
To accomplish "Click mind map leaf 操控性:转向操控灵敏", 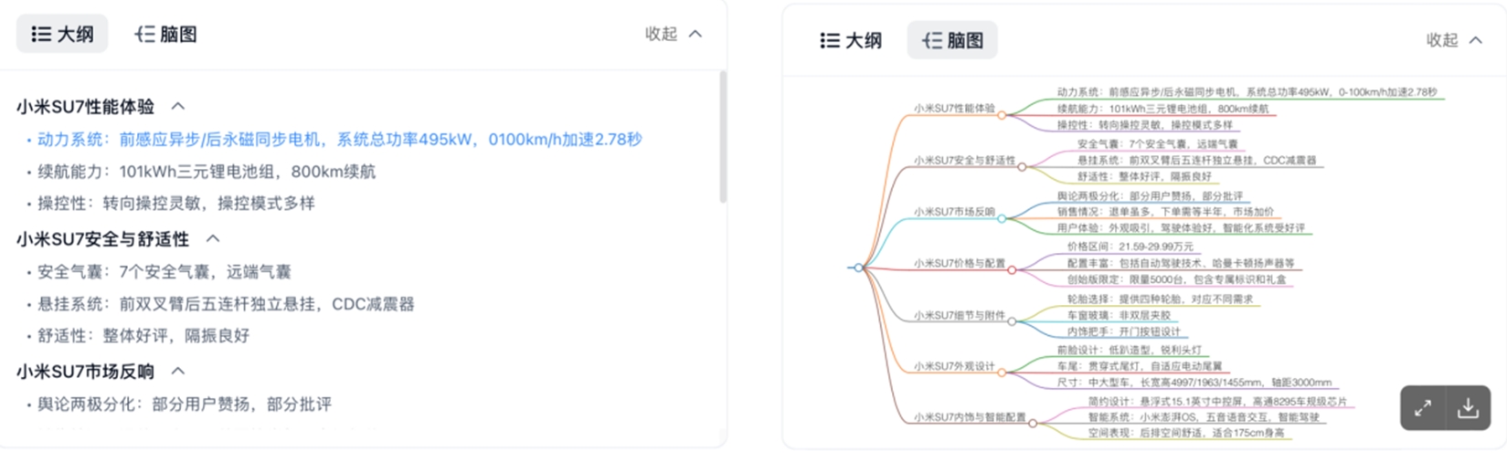I will pos(1144,125).
